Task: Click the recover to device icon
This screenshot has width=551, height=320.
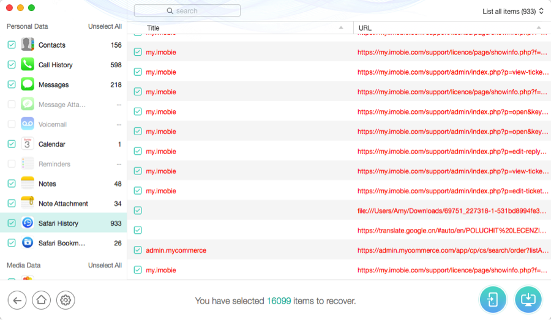Action: (x=493, y=300)
